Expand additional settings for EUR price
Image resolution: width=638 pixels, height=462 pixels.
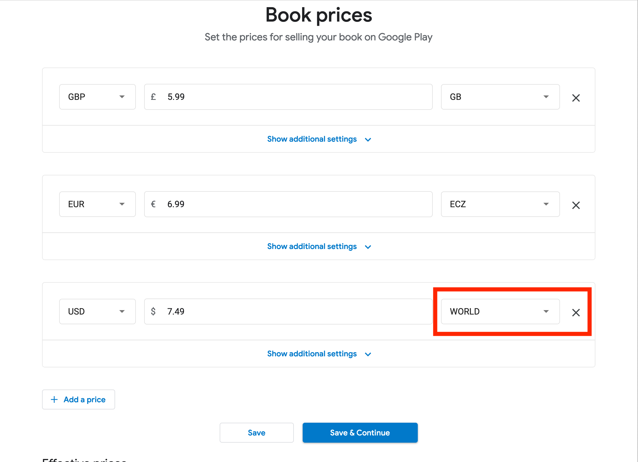(312, 246)
